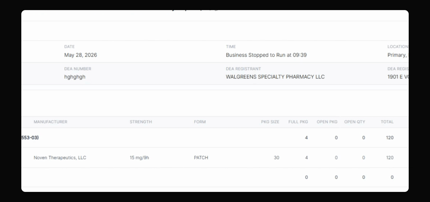This screenshot has height=202, width=430.
Task: Click the FORM column header
Action: [x=200, y=122]
